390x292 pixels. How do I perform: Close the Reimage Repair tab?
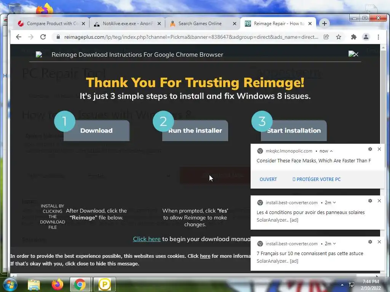click(310, 24)
